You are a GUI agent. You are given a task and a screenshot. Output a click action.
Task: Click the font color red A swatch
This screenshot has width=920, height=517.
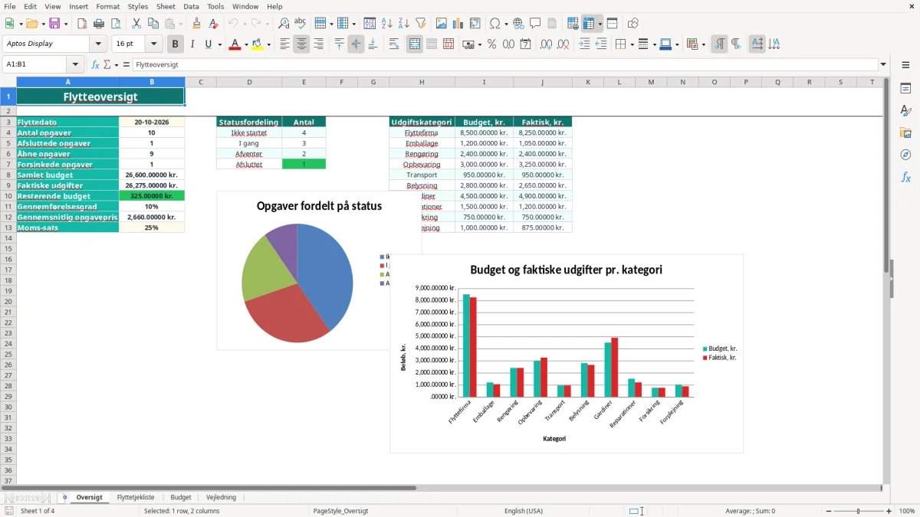click(x=235, y=44)
